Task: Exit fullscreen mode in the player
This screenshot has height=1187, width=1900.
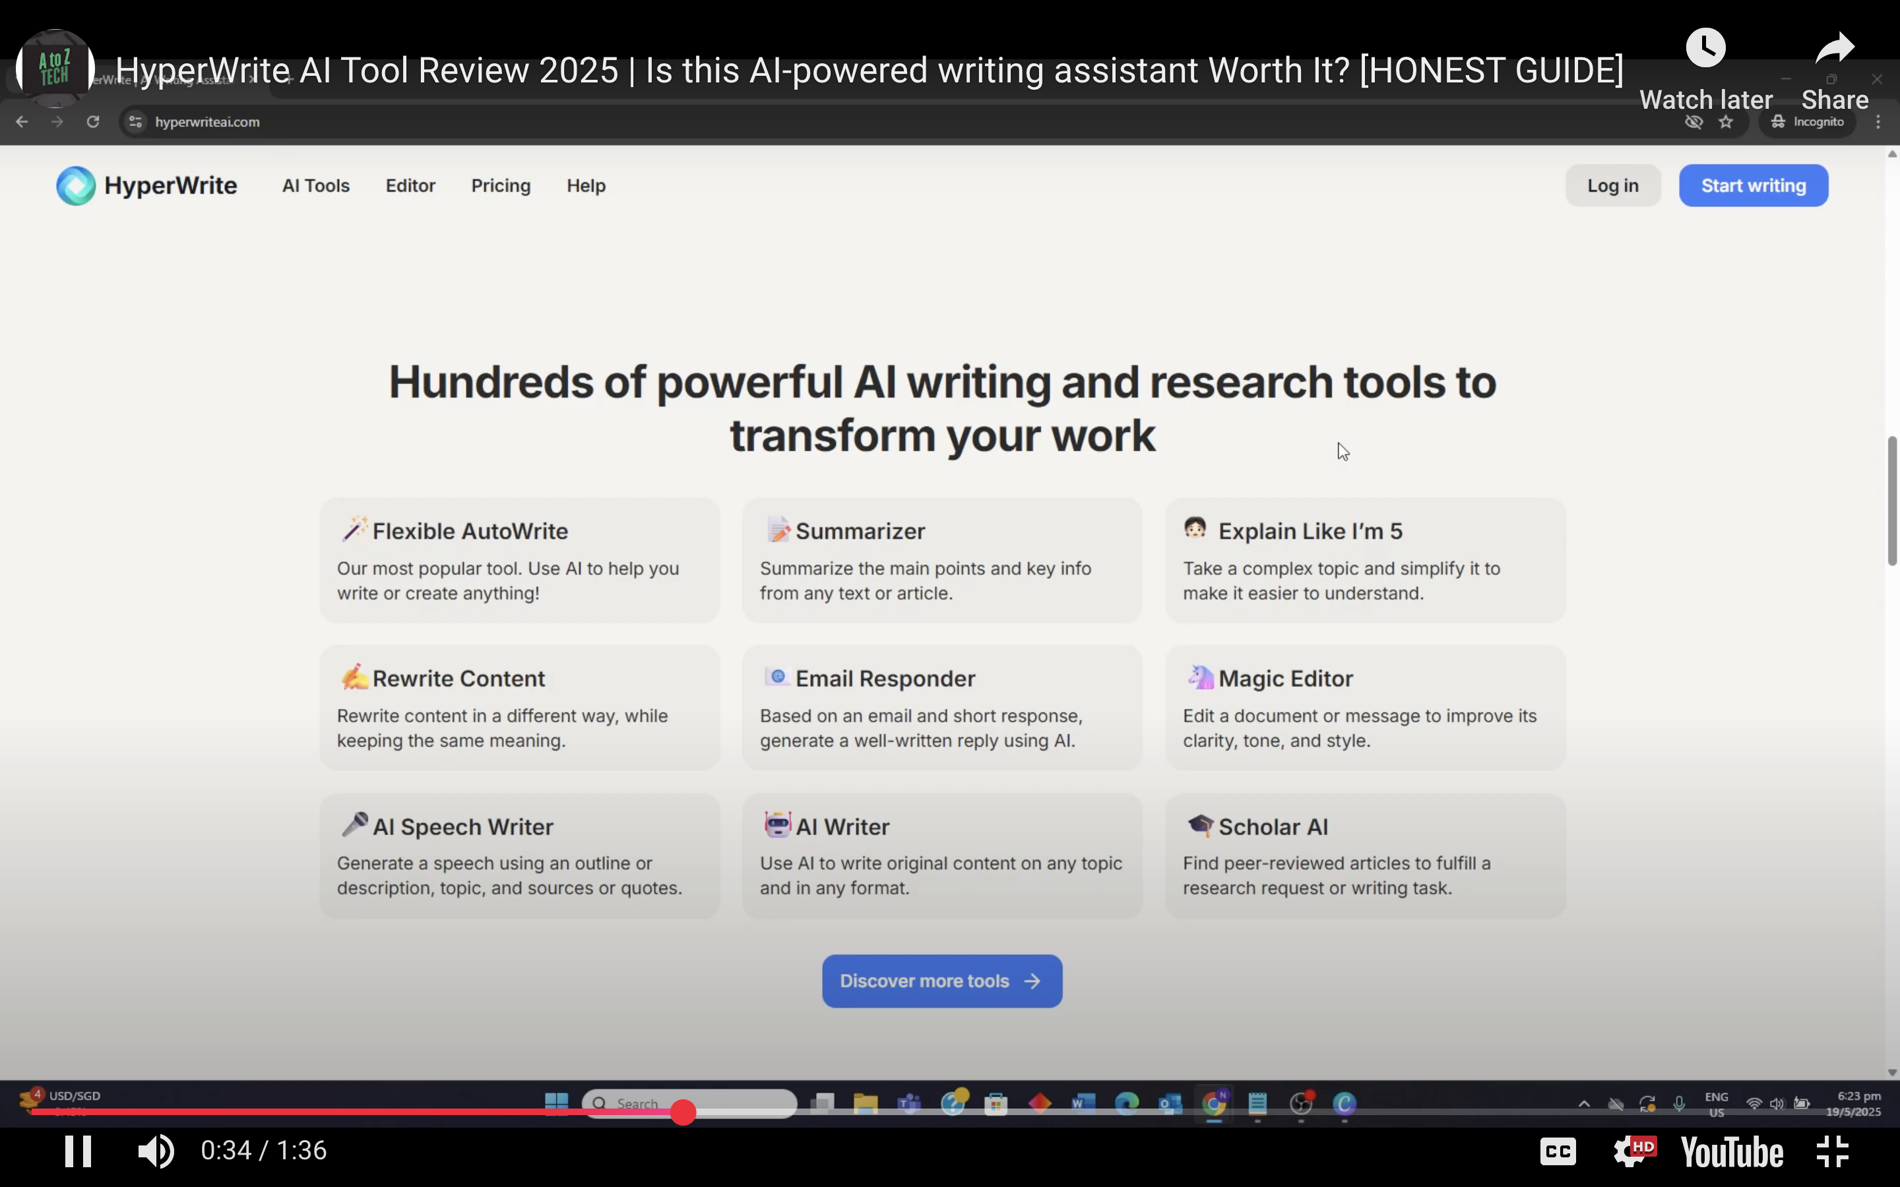Action: (x=1833, y=1151)
